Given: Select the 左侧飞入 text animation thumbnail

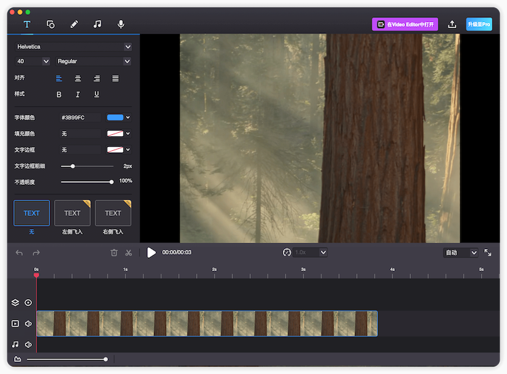Looking at the screenshot, I should point(72,213).
